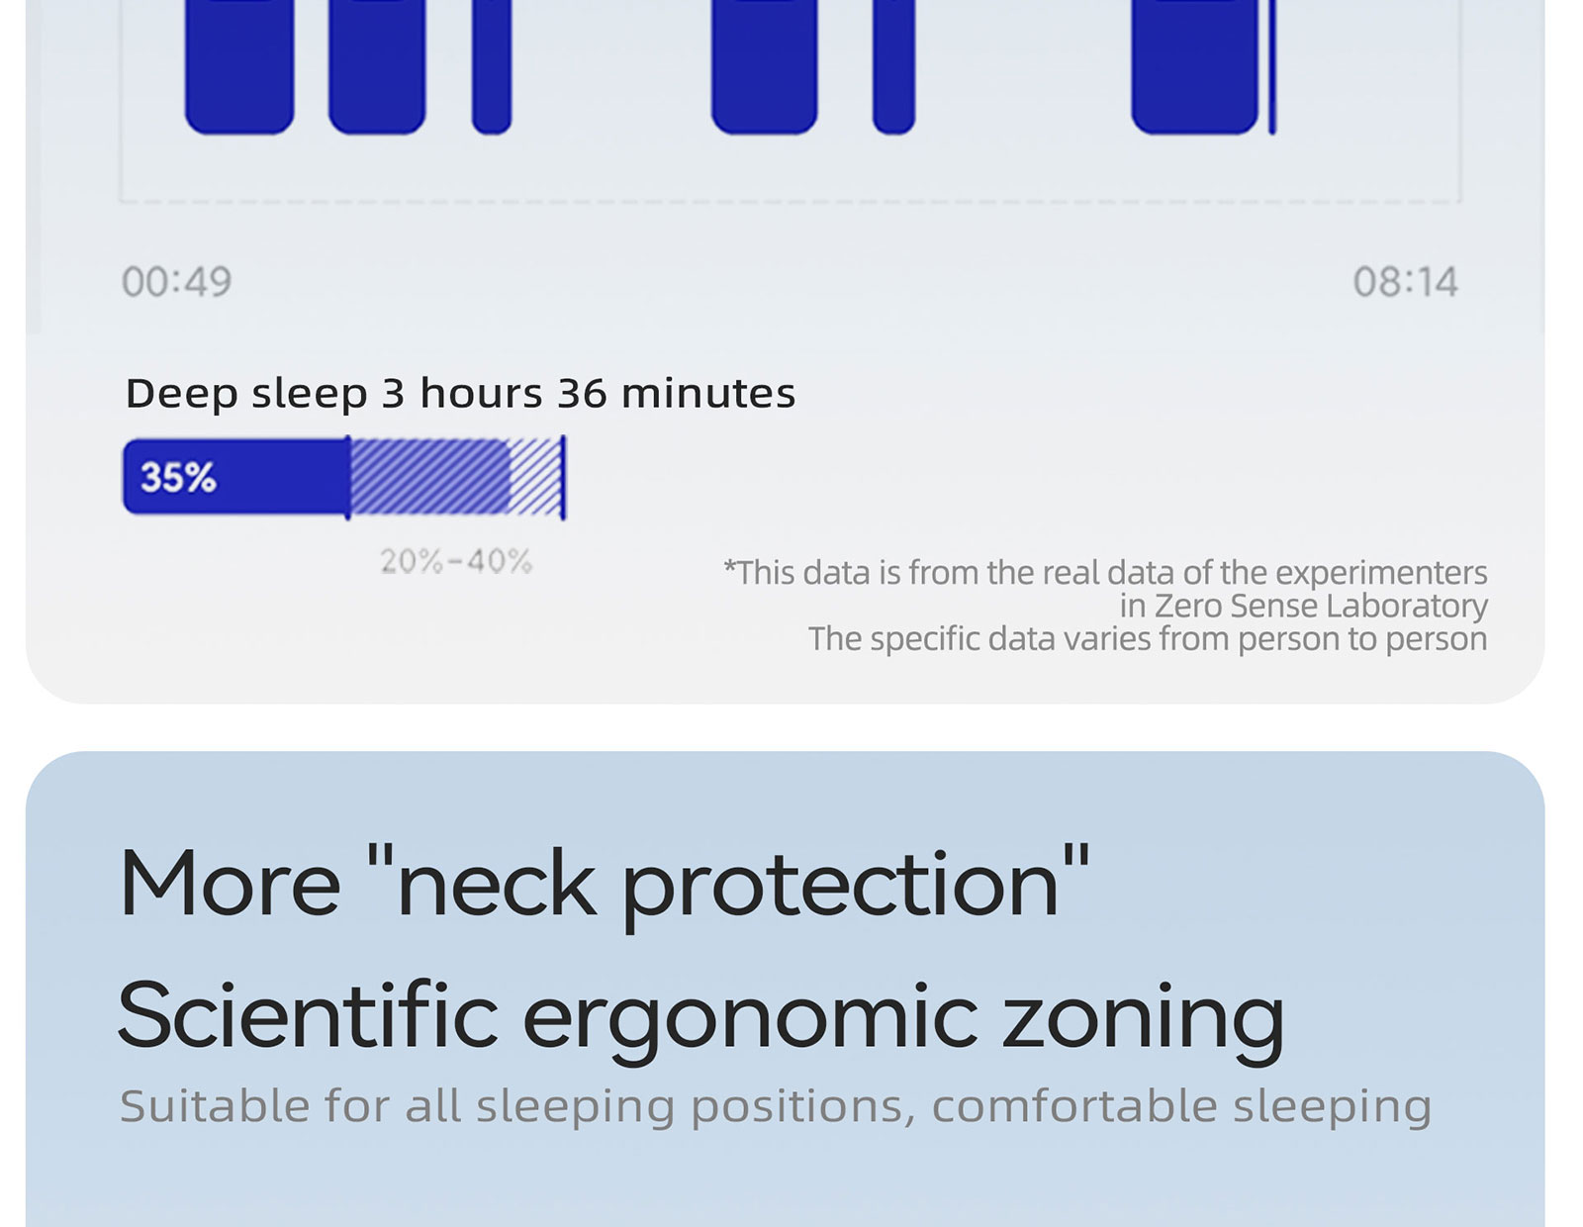Select the wide middle sleep bar
The image size is (1583, 1227).
pos(765,66)
